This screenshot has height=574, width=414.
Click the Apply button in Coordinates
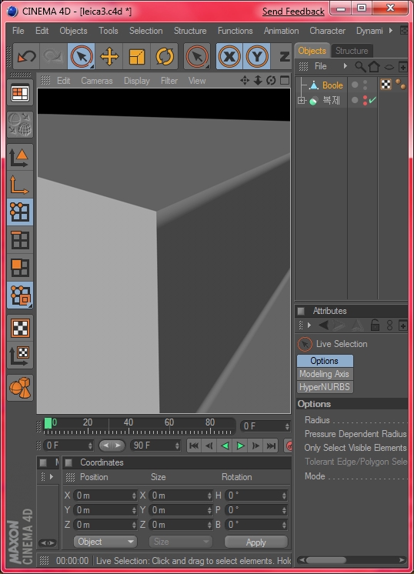pos(256,542)
